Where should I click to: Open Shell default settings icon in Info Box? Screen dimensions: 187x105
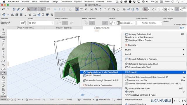(23, 23)
